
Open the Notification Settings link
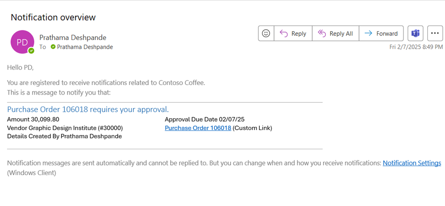412,163
